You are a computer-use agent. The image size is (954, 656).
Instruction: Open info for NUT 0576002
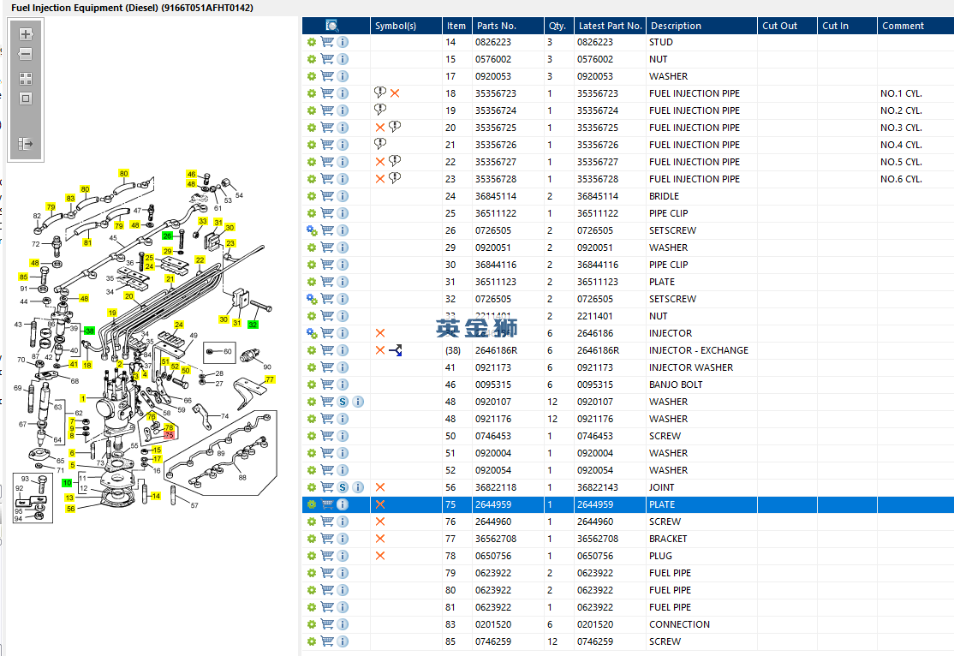pos(343,59)
